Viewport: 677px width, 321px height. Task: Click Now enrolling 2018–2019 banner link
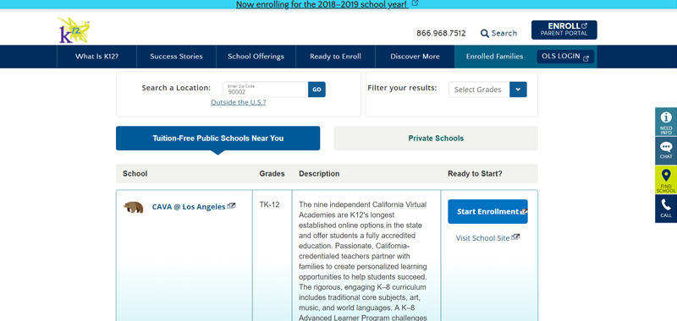tap(322, 5)
